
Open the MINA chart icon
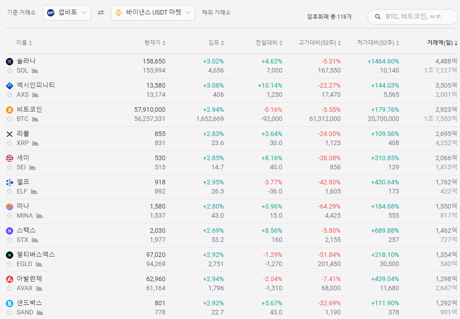coord(40,216)
